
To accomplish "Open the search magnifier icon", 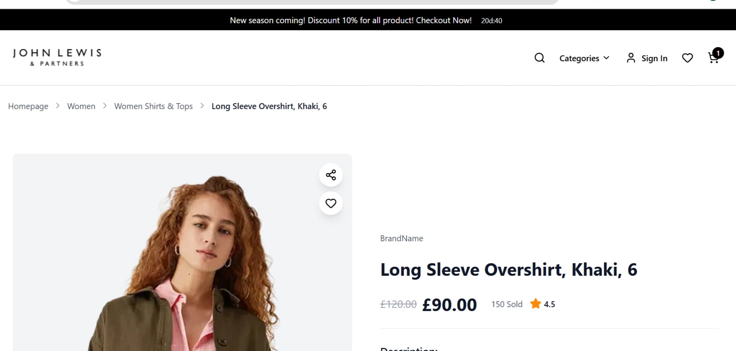I will pyautogui.click(x=539, y=58).
